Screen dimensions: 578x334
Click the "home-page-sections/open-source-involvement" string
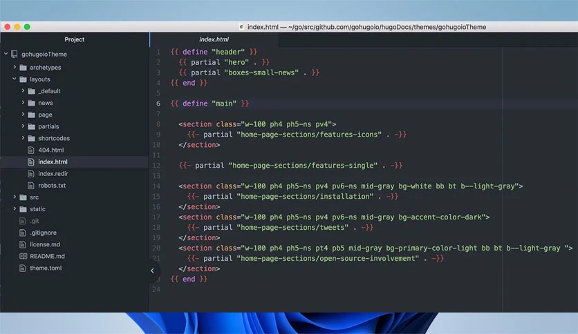pos(328,258)
